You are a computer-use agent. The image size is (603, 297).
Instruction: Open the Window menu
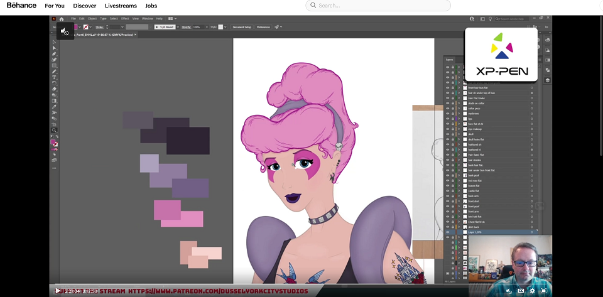147,18
